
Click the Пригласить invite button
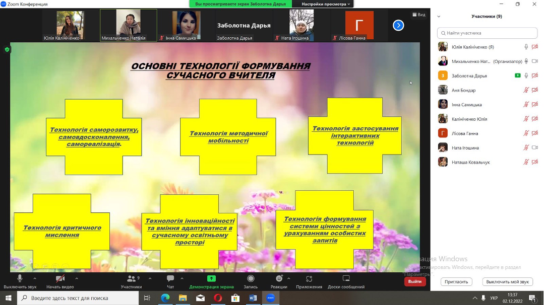456,282
